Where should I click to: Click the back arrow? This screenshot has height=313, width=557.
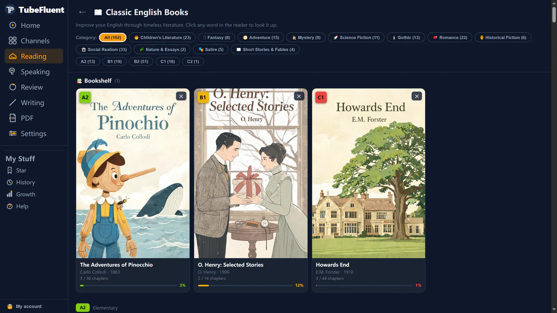pyautogui.click(x=82, y=12)
